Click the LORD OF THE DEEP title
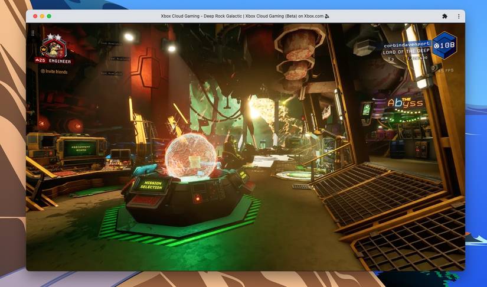 click(x=406, y=51)
